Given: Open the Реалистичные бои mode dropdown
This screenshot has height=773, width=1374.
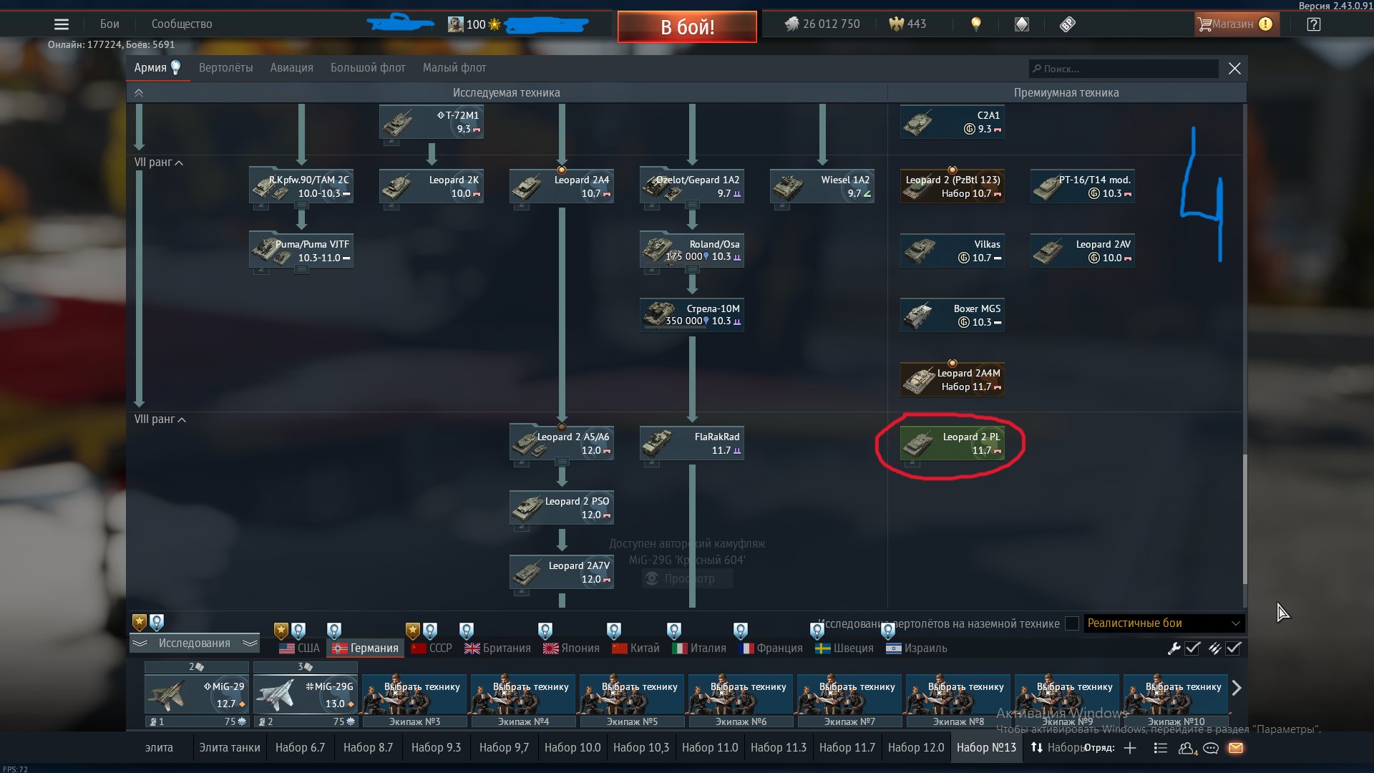Looking at the screenshot, I should pos(1164,623).
